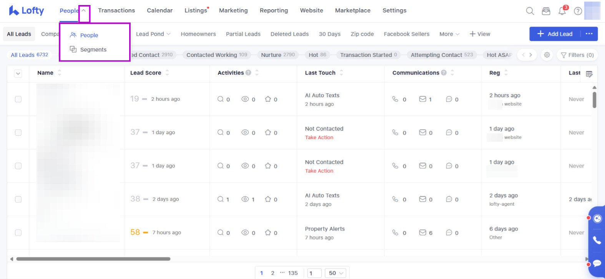Open the table column customization icon
The height and width of the screenshot is (279, 605).
[589, 74]
